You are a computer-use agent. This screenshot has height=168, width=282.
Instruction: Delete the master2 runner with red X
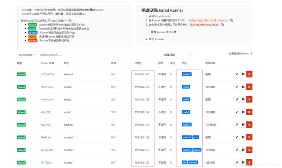[249, 150]
